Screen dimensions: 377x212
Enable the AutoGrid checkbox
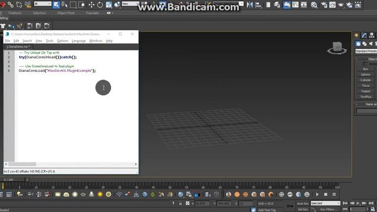point(365,64)
